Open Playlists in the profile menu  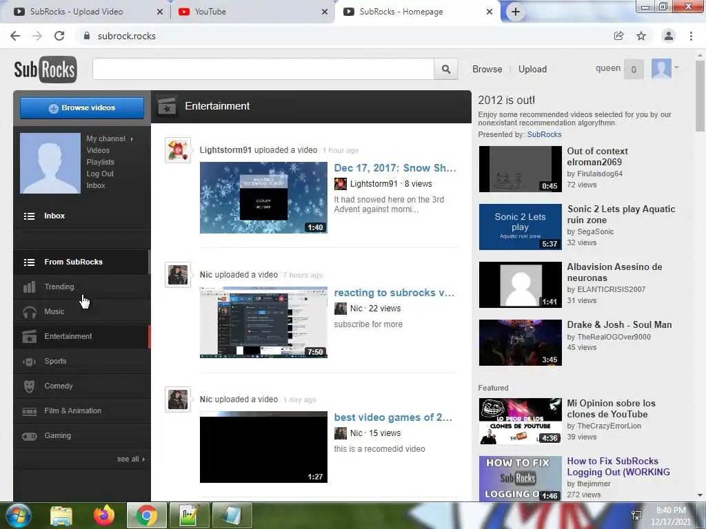click(101, 162)
